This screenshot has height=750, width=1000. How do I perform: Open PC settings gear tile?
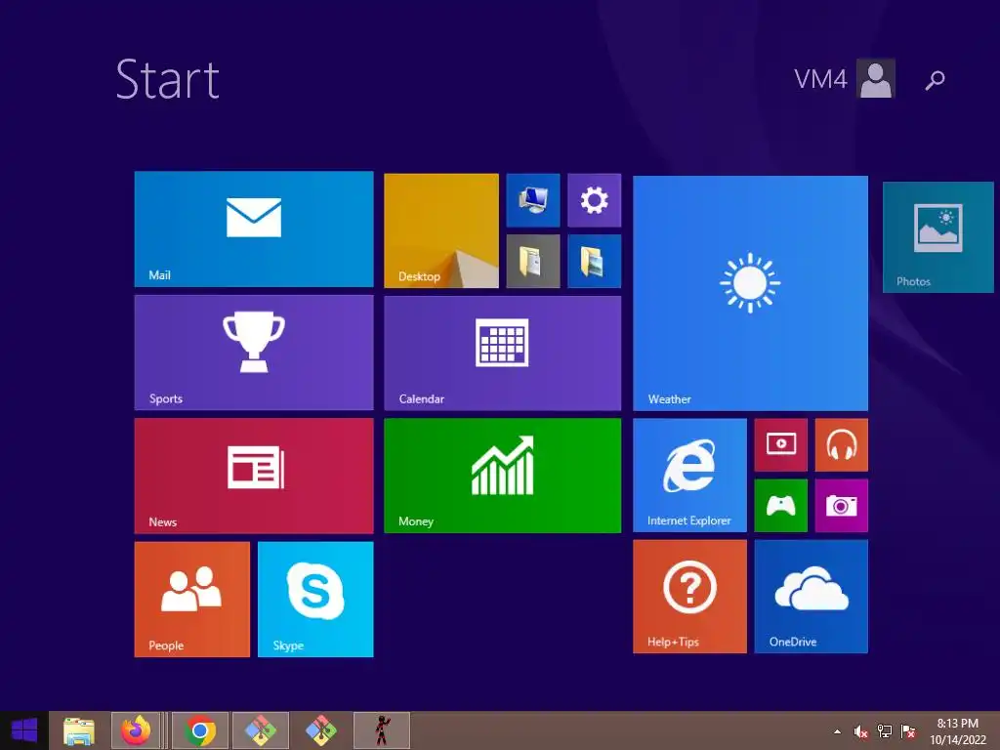(x=595, y=200)
